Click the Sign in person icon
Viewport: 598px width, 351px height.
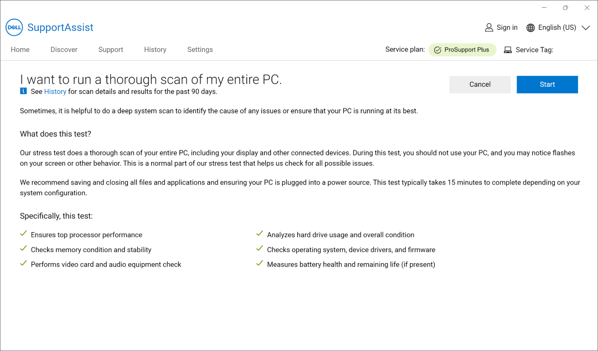[489, 27]
